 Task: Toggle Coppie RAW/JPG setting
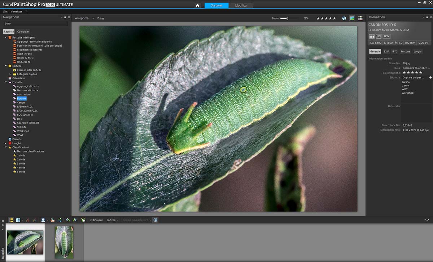137,220
